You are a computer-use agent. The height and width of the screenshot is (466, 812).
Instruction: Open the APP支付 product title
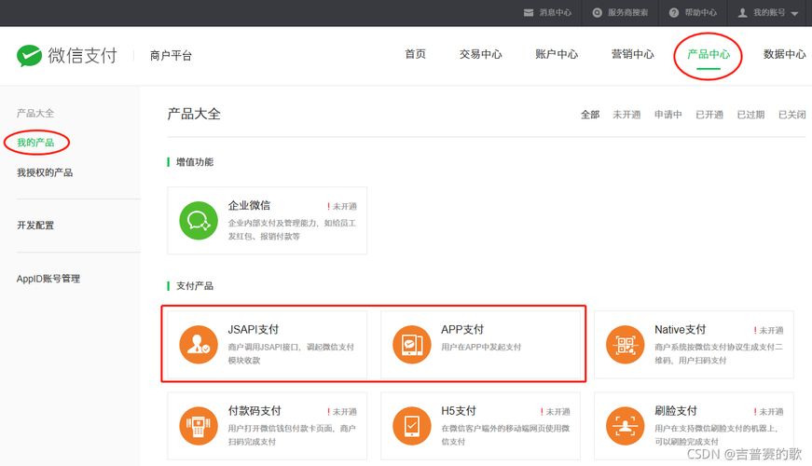click(462, 329)
